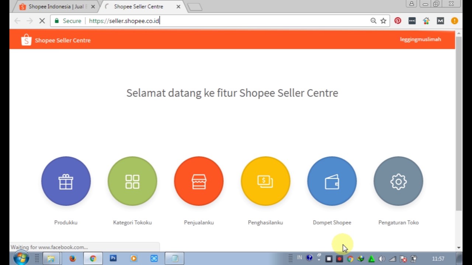
Task: Click the IN language indicator in tray
Action: click(299, 258)
